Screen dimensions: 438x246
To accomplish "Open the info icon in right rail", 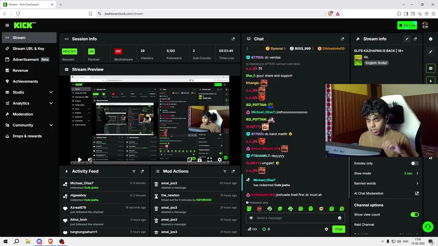I will [430, 39].
